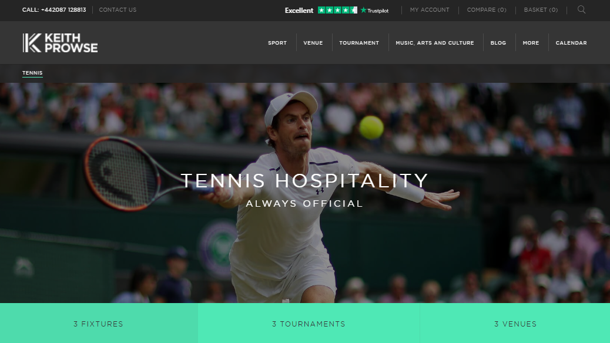Open the Trustpilot star rating
The height and width of the screenshot is (343, 610).
click(x=337, y=10)
